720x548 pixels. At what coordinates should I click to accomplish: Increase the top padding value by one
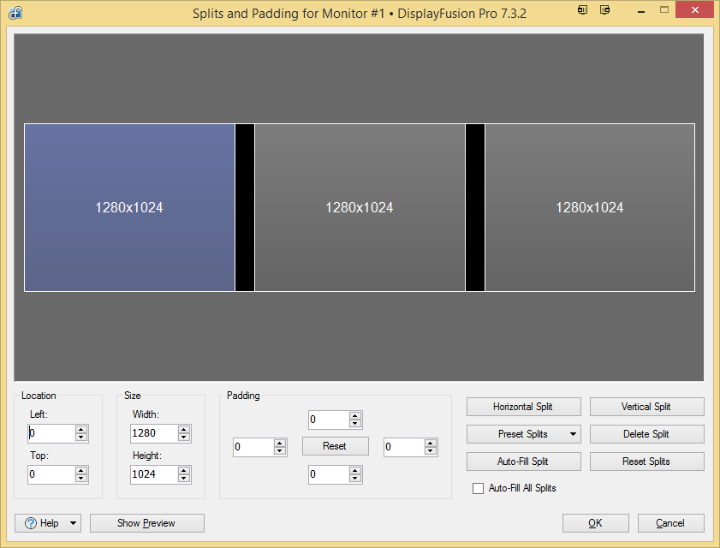(x=355, y=415)
